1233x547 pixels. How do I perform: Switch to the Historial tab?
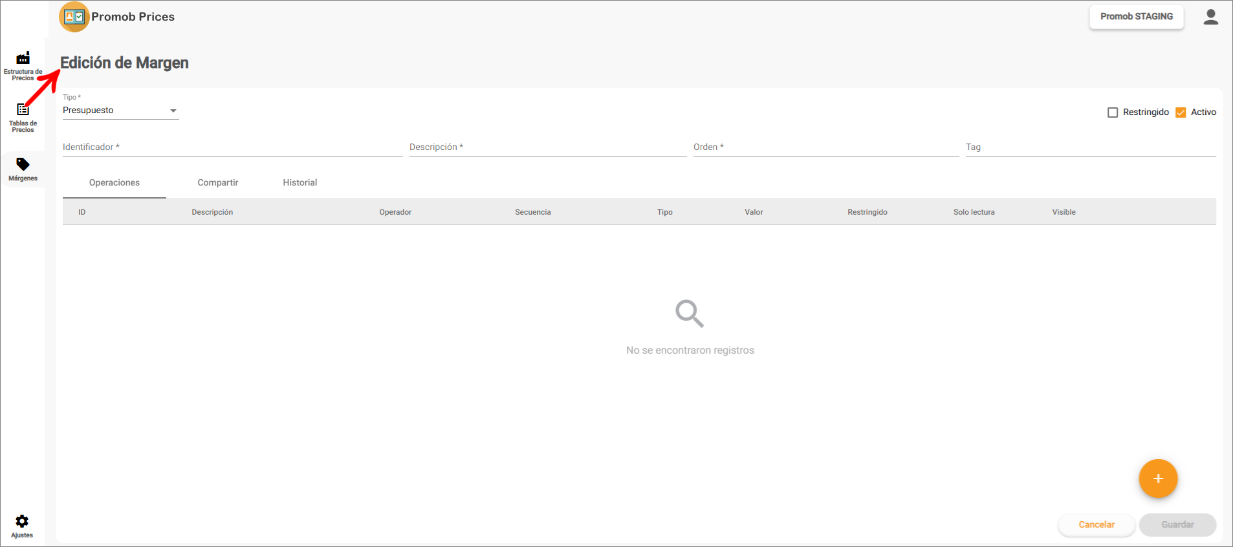pyautogui.click(x=300, y=183)
